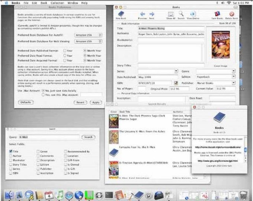
Task: Open Search via magnifying glass toolbar icon
Action: click(181, 14)
